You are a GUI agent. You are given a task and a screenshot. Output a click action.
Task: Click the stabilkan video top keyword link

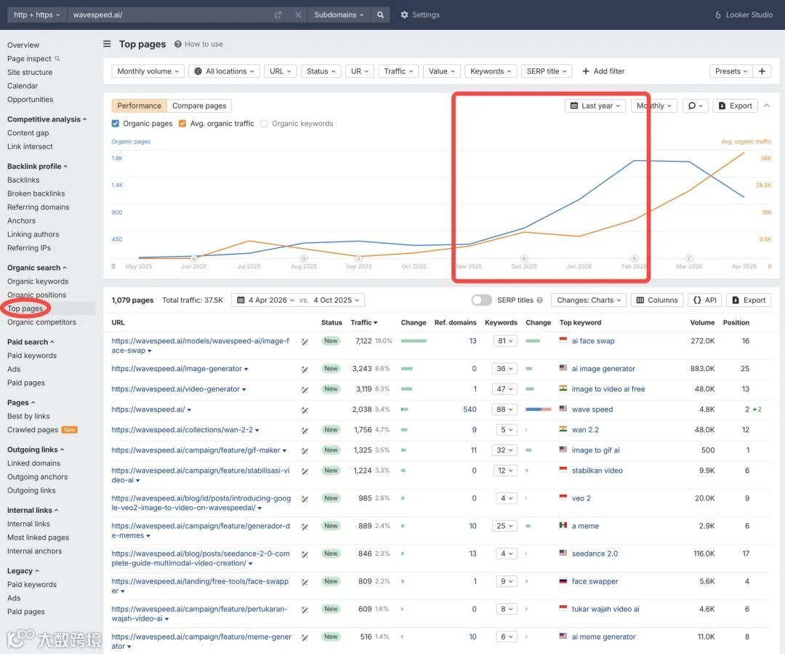pos(597,471)
